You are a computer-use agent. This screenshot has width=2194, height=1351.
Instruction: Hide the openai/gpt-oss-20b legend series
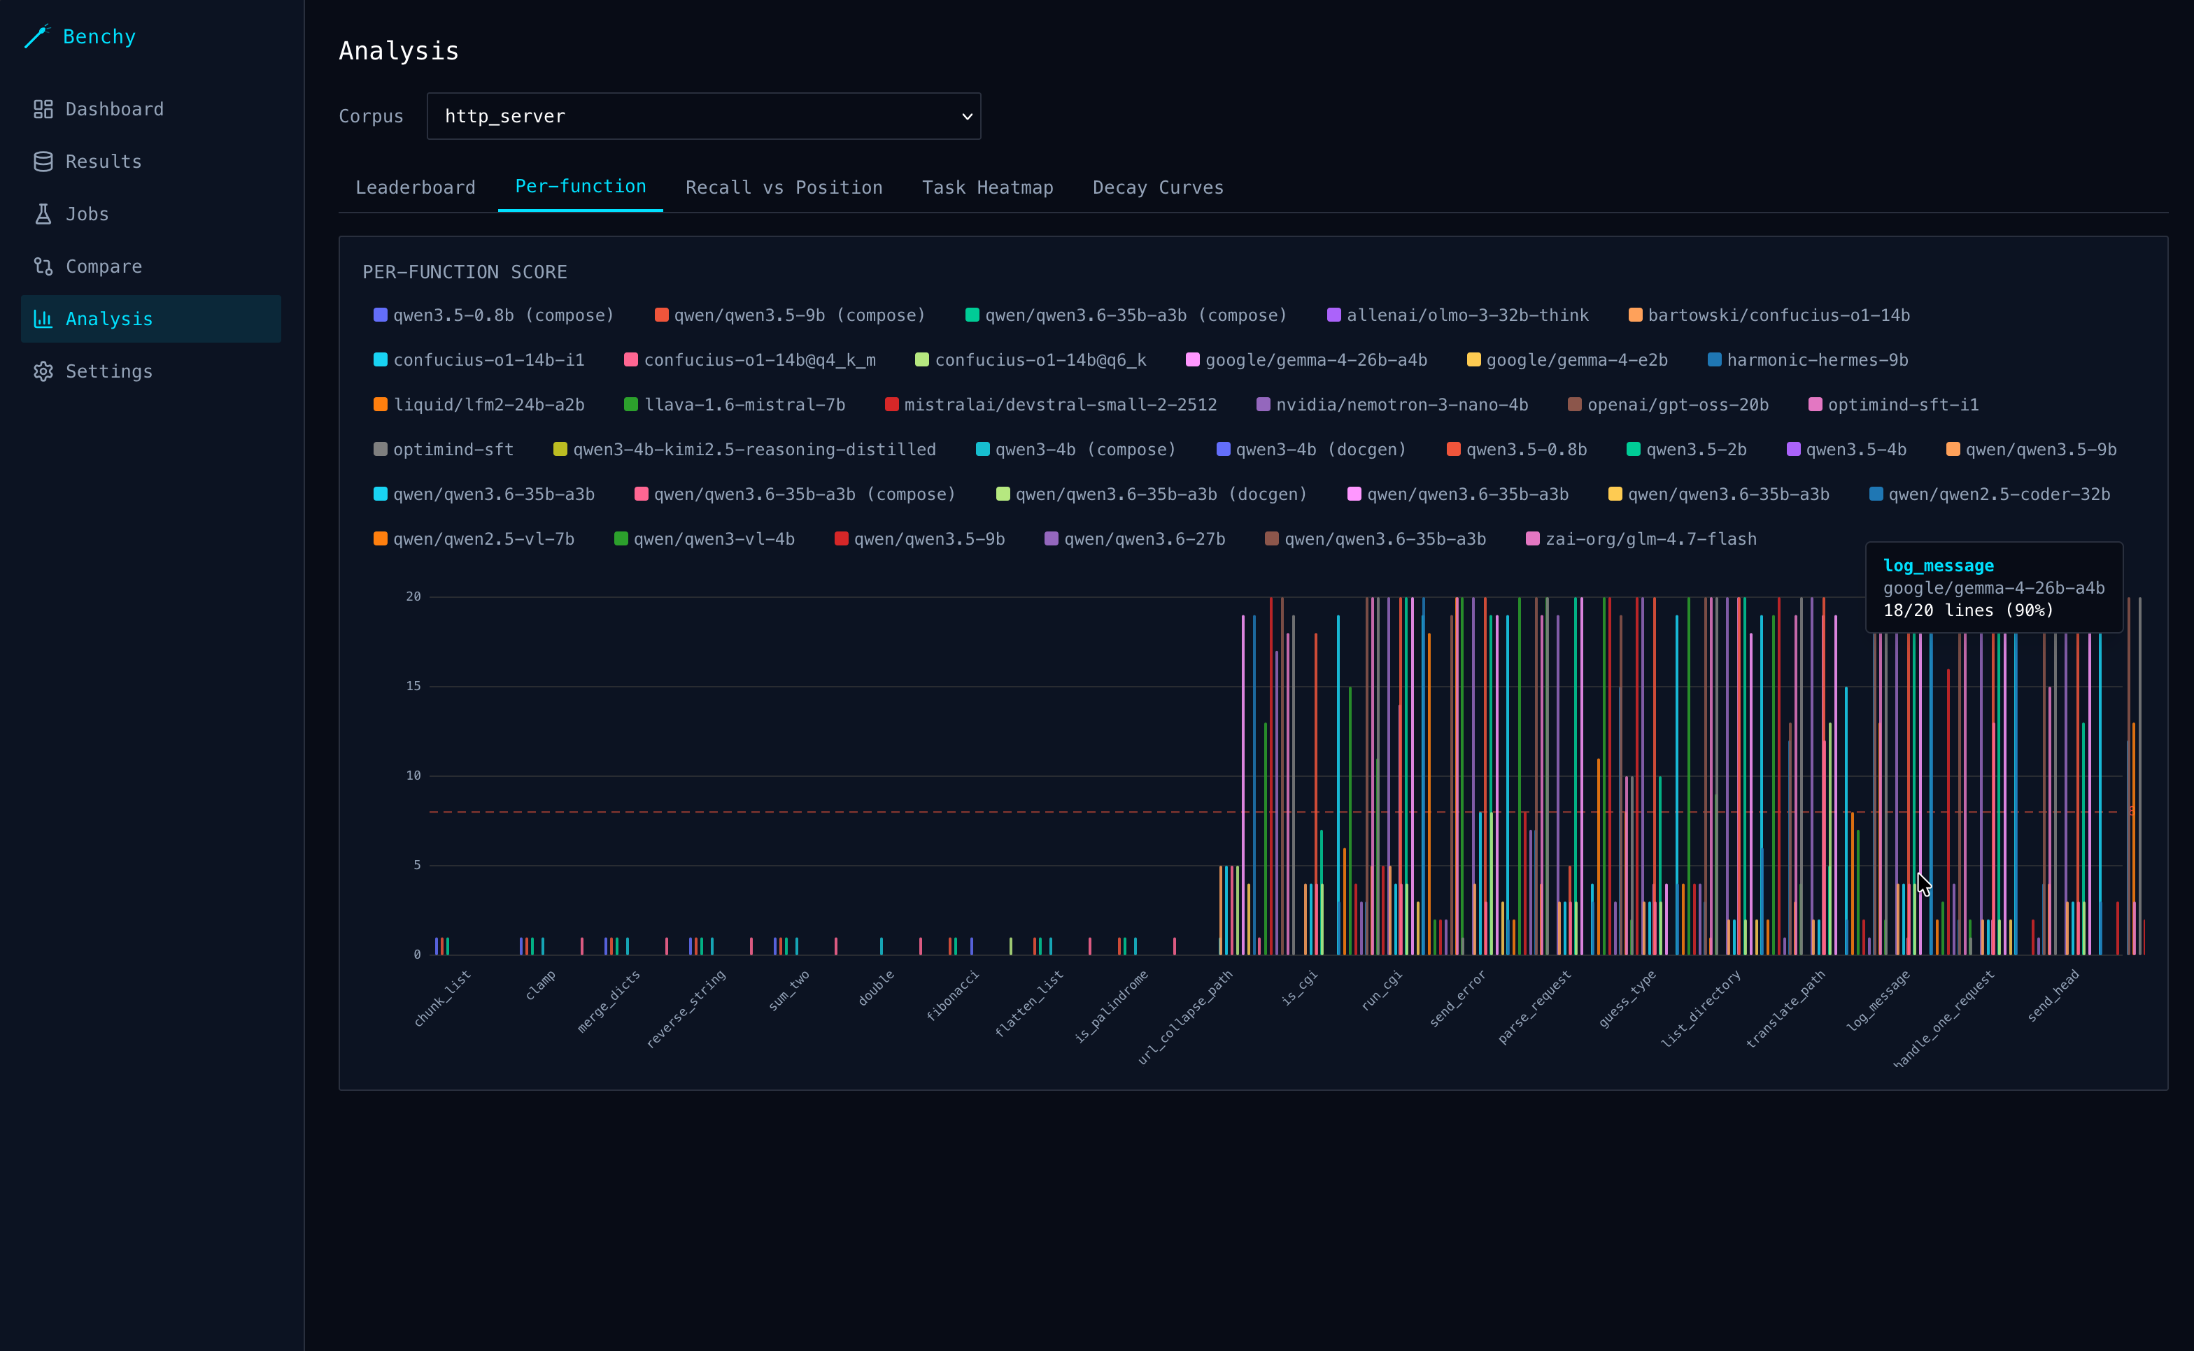click(x=1668, y=405)
